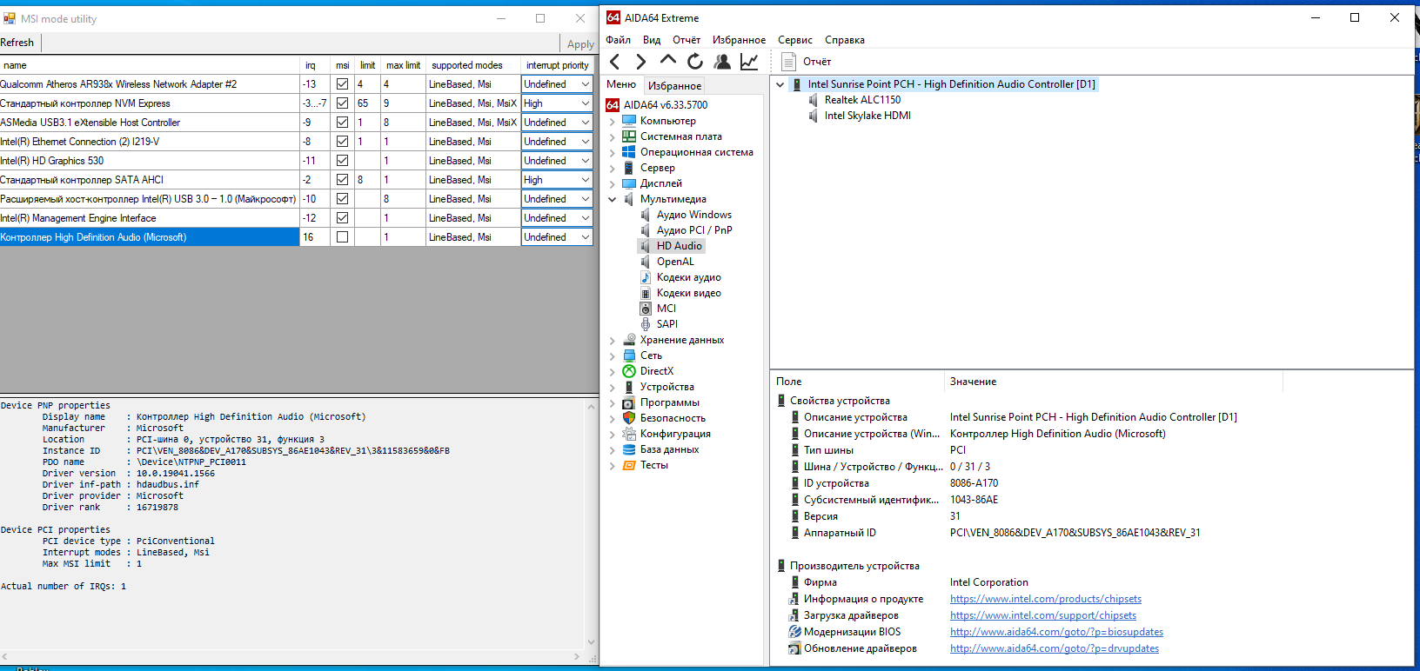Toggle MSI checkbox for Intel USB 3.0 host controller
1420x671 pixels.
coord(342,199)
